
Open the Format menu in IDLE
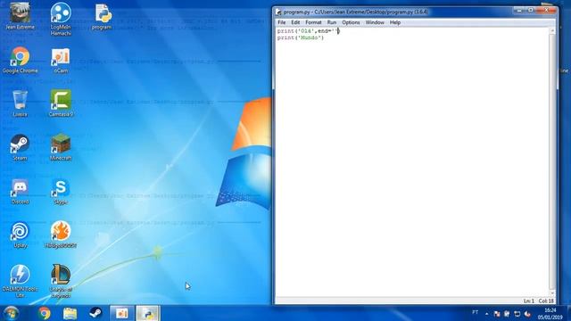[x=313, y=22]
